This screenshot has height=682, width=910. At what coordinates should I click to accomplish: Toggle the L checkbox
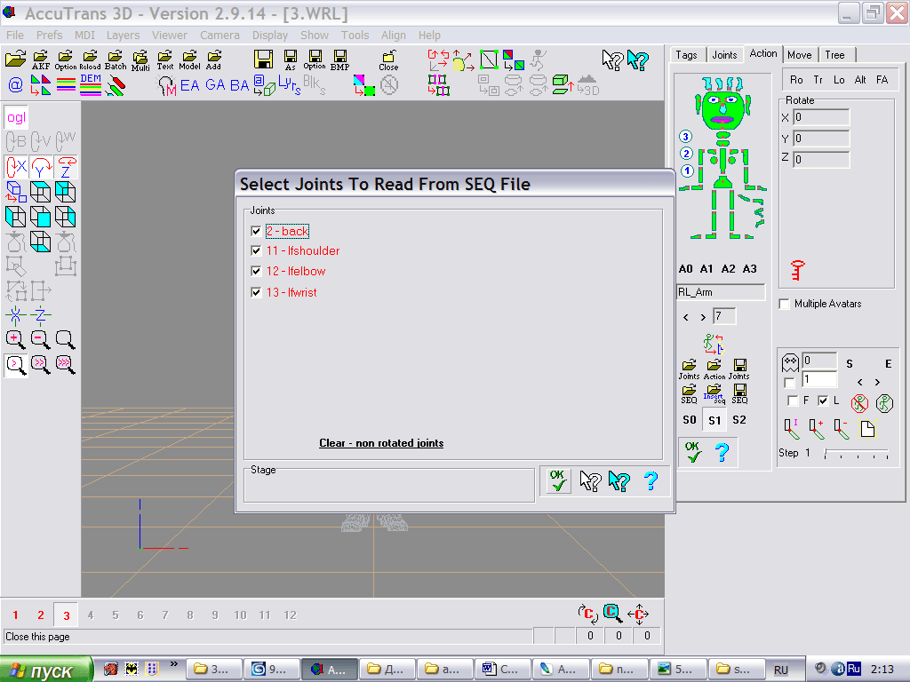pyautogui.click(x=823, y=400)
